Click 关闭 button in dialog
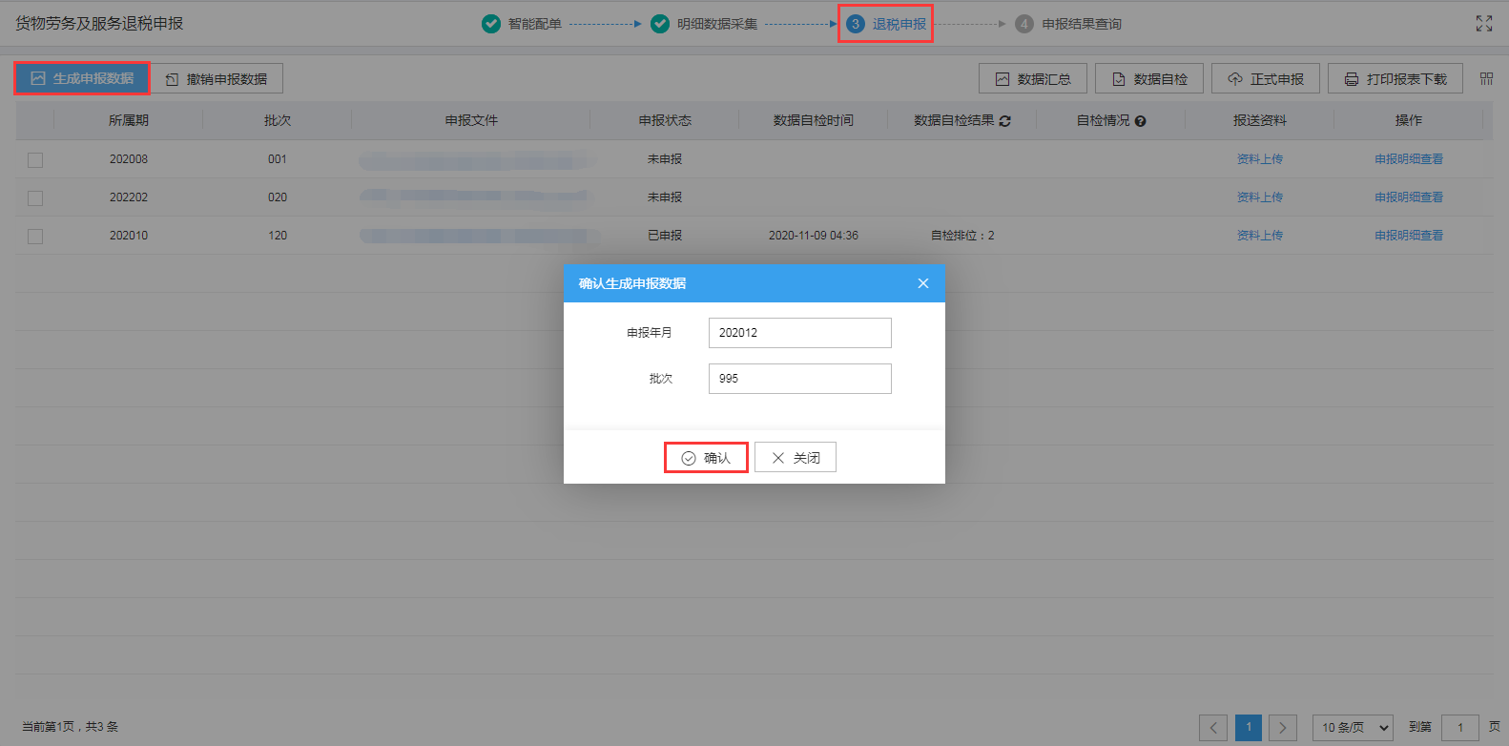1509x746 pixels. [796, 458]
